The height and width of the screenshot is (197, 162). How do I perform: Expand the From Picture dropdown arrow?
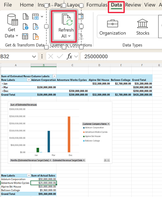coord(42,17)
